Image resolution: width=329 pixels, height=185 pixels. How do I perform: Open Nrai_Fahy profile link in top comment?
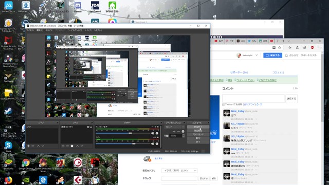point(237,111)
